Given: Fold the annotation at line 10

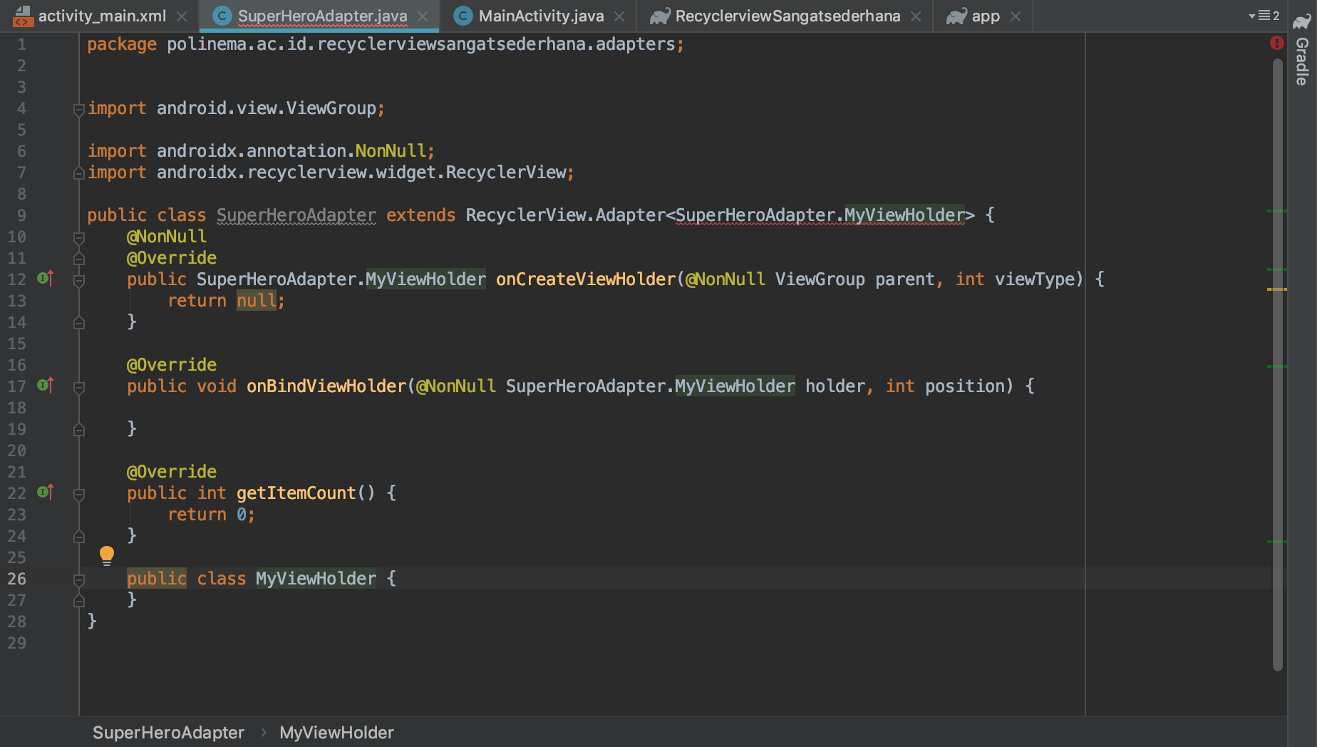Looking at the screenshot, I should 79,238.
